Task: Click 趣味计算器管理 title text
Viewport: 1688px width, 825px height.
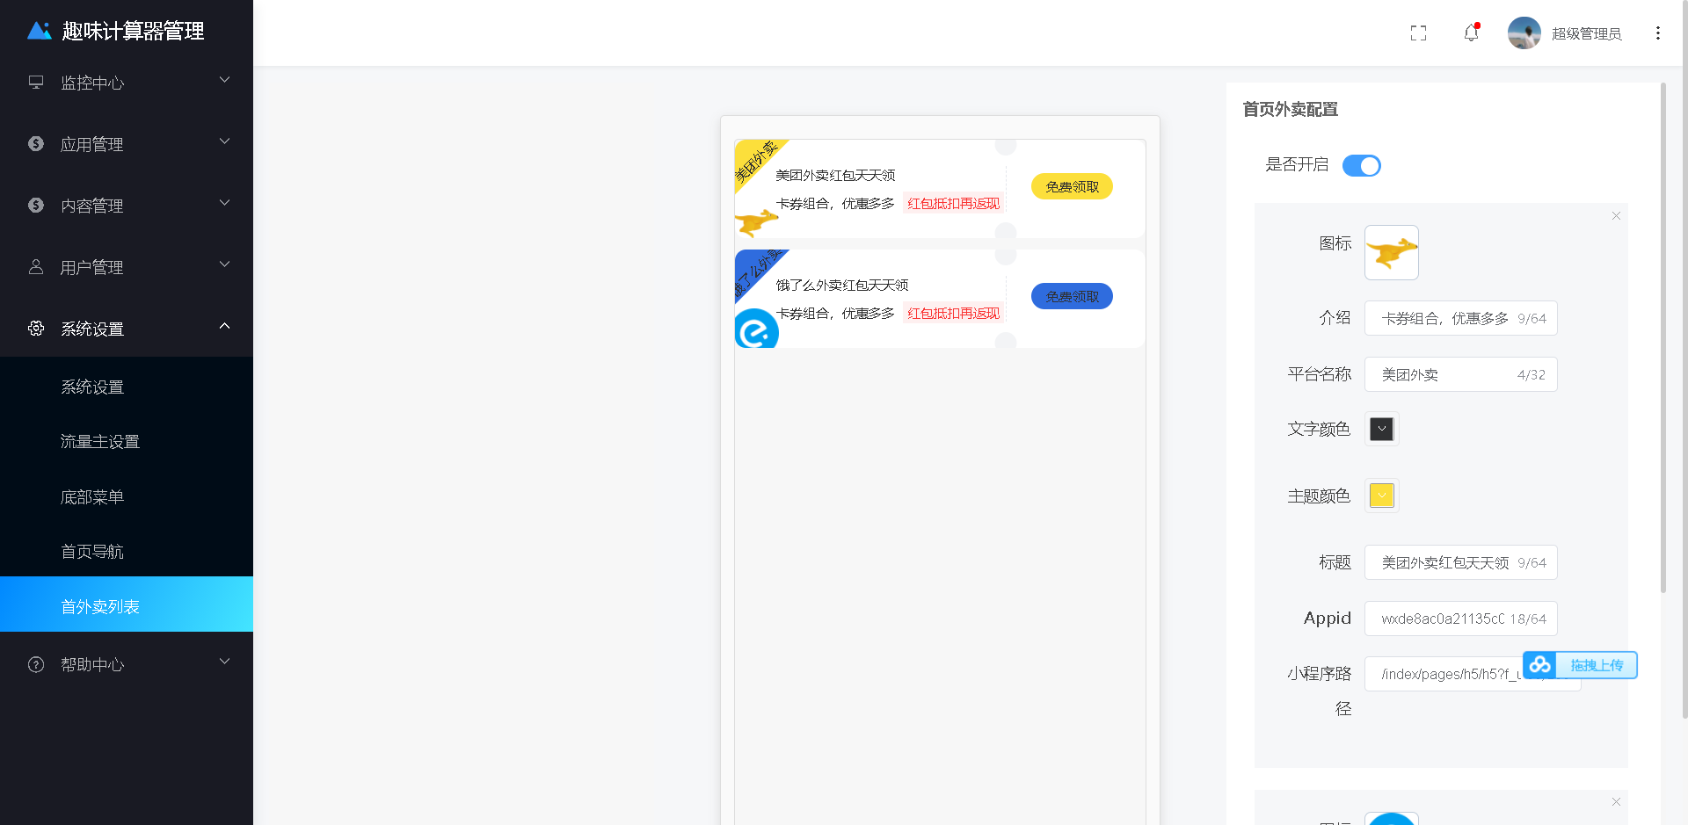Action: [133, 31]
